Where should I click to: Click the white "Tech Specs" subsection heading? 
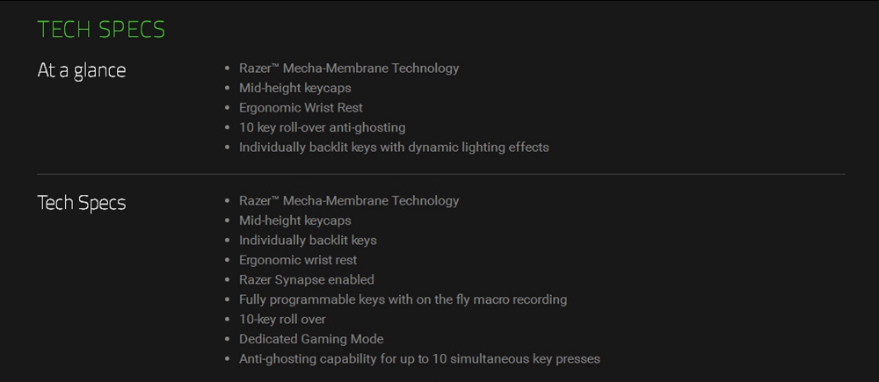point(82,203)
